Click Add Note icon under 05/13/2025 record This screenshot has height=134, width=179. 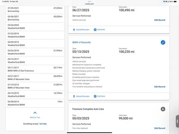click(x=95, y=96)
